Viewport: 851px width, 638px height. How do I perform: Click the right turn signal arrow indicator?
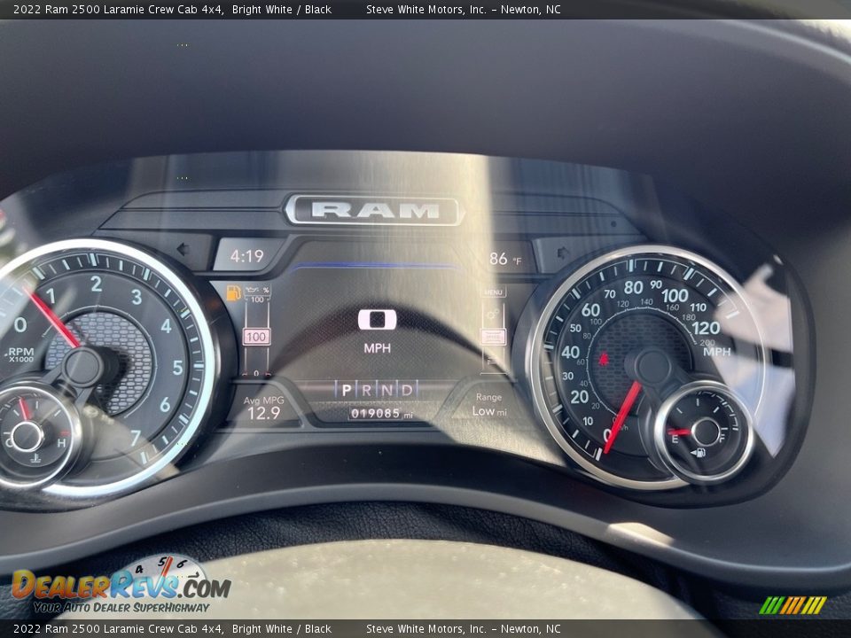tap(563, 253)
